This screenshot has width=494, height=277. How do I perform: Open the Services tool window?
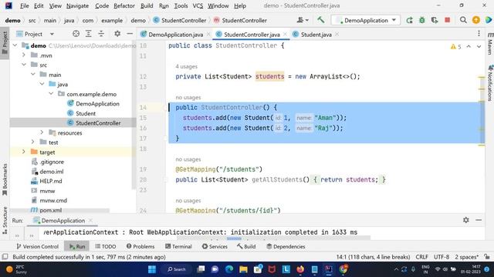215,246
